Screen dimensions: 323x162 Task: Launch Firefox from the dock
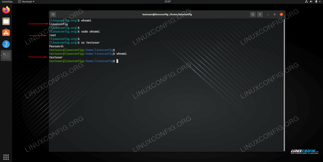coord(6,10)
